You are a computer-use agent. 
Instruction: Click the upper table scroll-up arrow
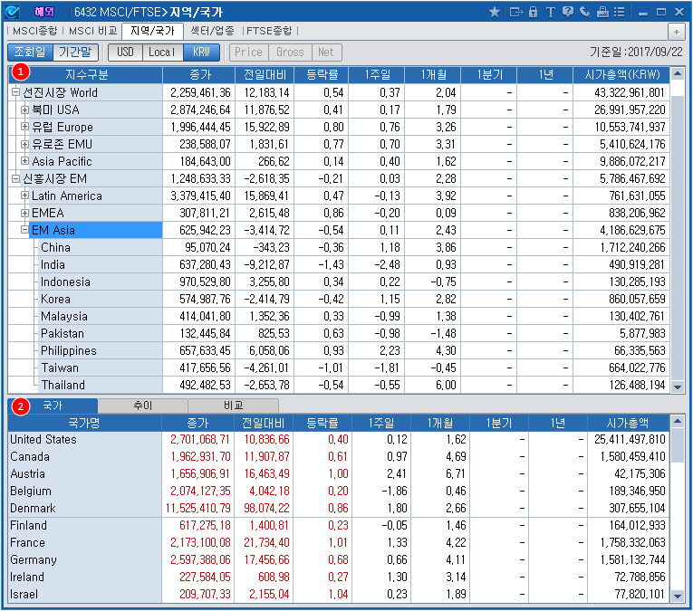tap(678, 73)
